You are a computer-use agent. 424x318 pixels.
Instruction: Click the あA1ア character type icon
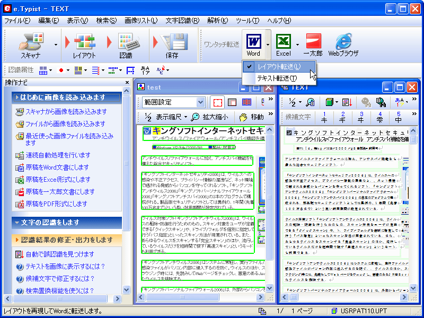point(145,70)
